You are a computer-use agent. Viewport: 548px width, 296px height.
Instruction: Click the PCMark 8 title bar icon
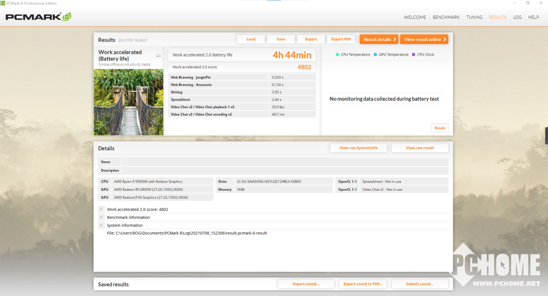click(3, 3)
